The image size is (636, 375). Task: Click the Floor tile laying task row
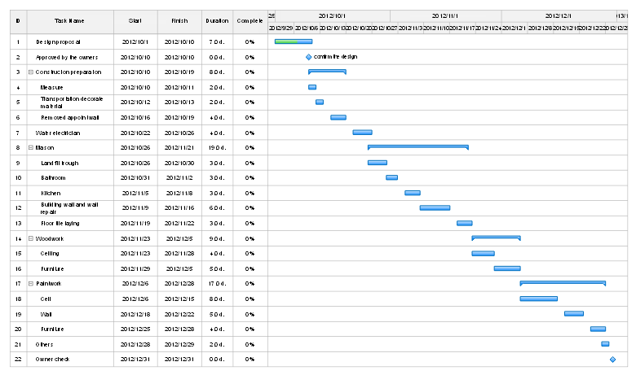point(60,223)
